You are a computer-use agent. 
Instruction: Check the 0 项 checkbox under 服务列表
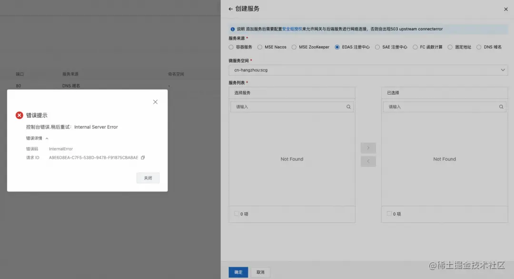tap(236, 213)
